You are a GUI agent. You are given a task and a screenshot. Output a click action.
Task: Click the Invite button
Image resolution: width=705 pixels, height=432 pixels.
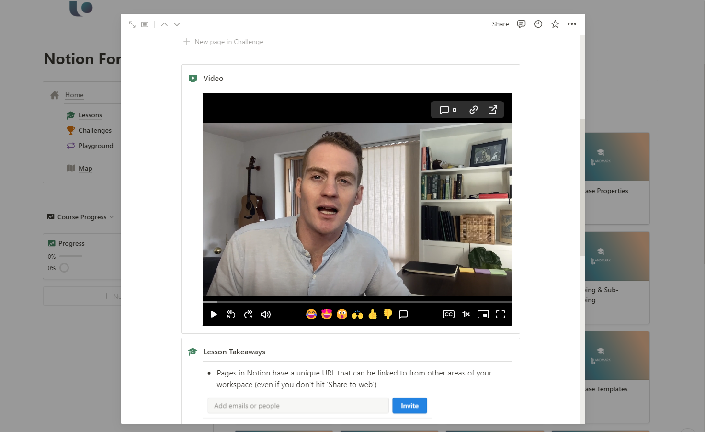coord(409,405)
